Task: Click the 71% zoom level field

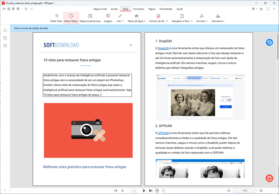Action: tap(245, 191)
